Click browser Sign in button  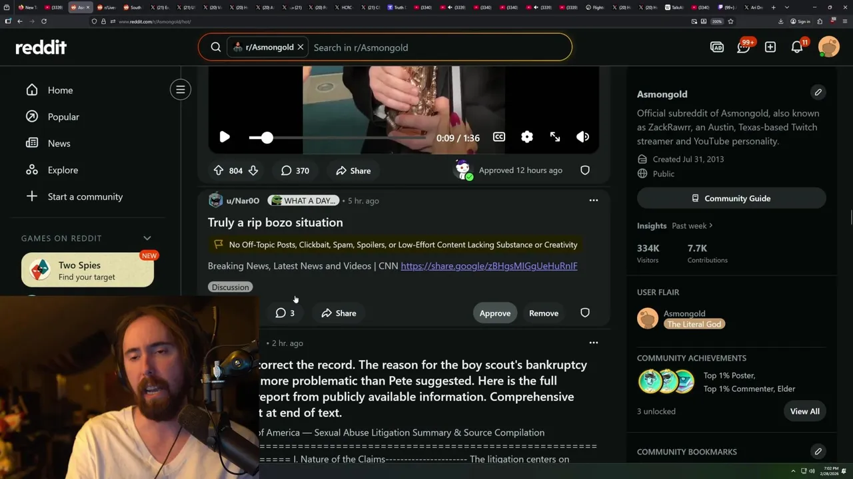pyautogui.click(x=800, y=21)
